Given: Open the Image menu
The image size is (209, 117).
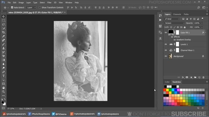Looking at the screenshot, I should [x=21, y=3].
